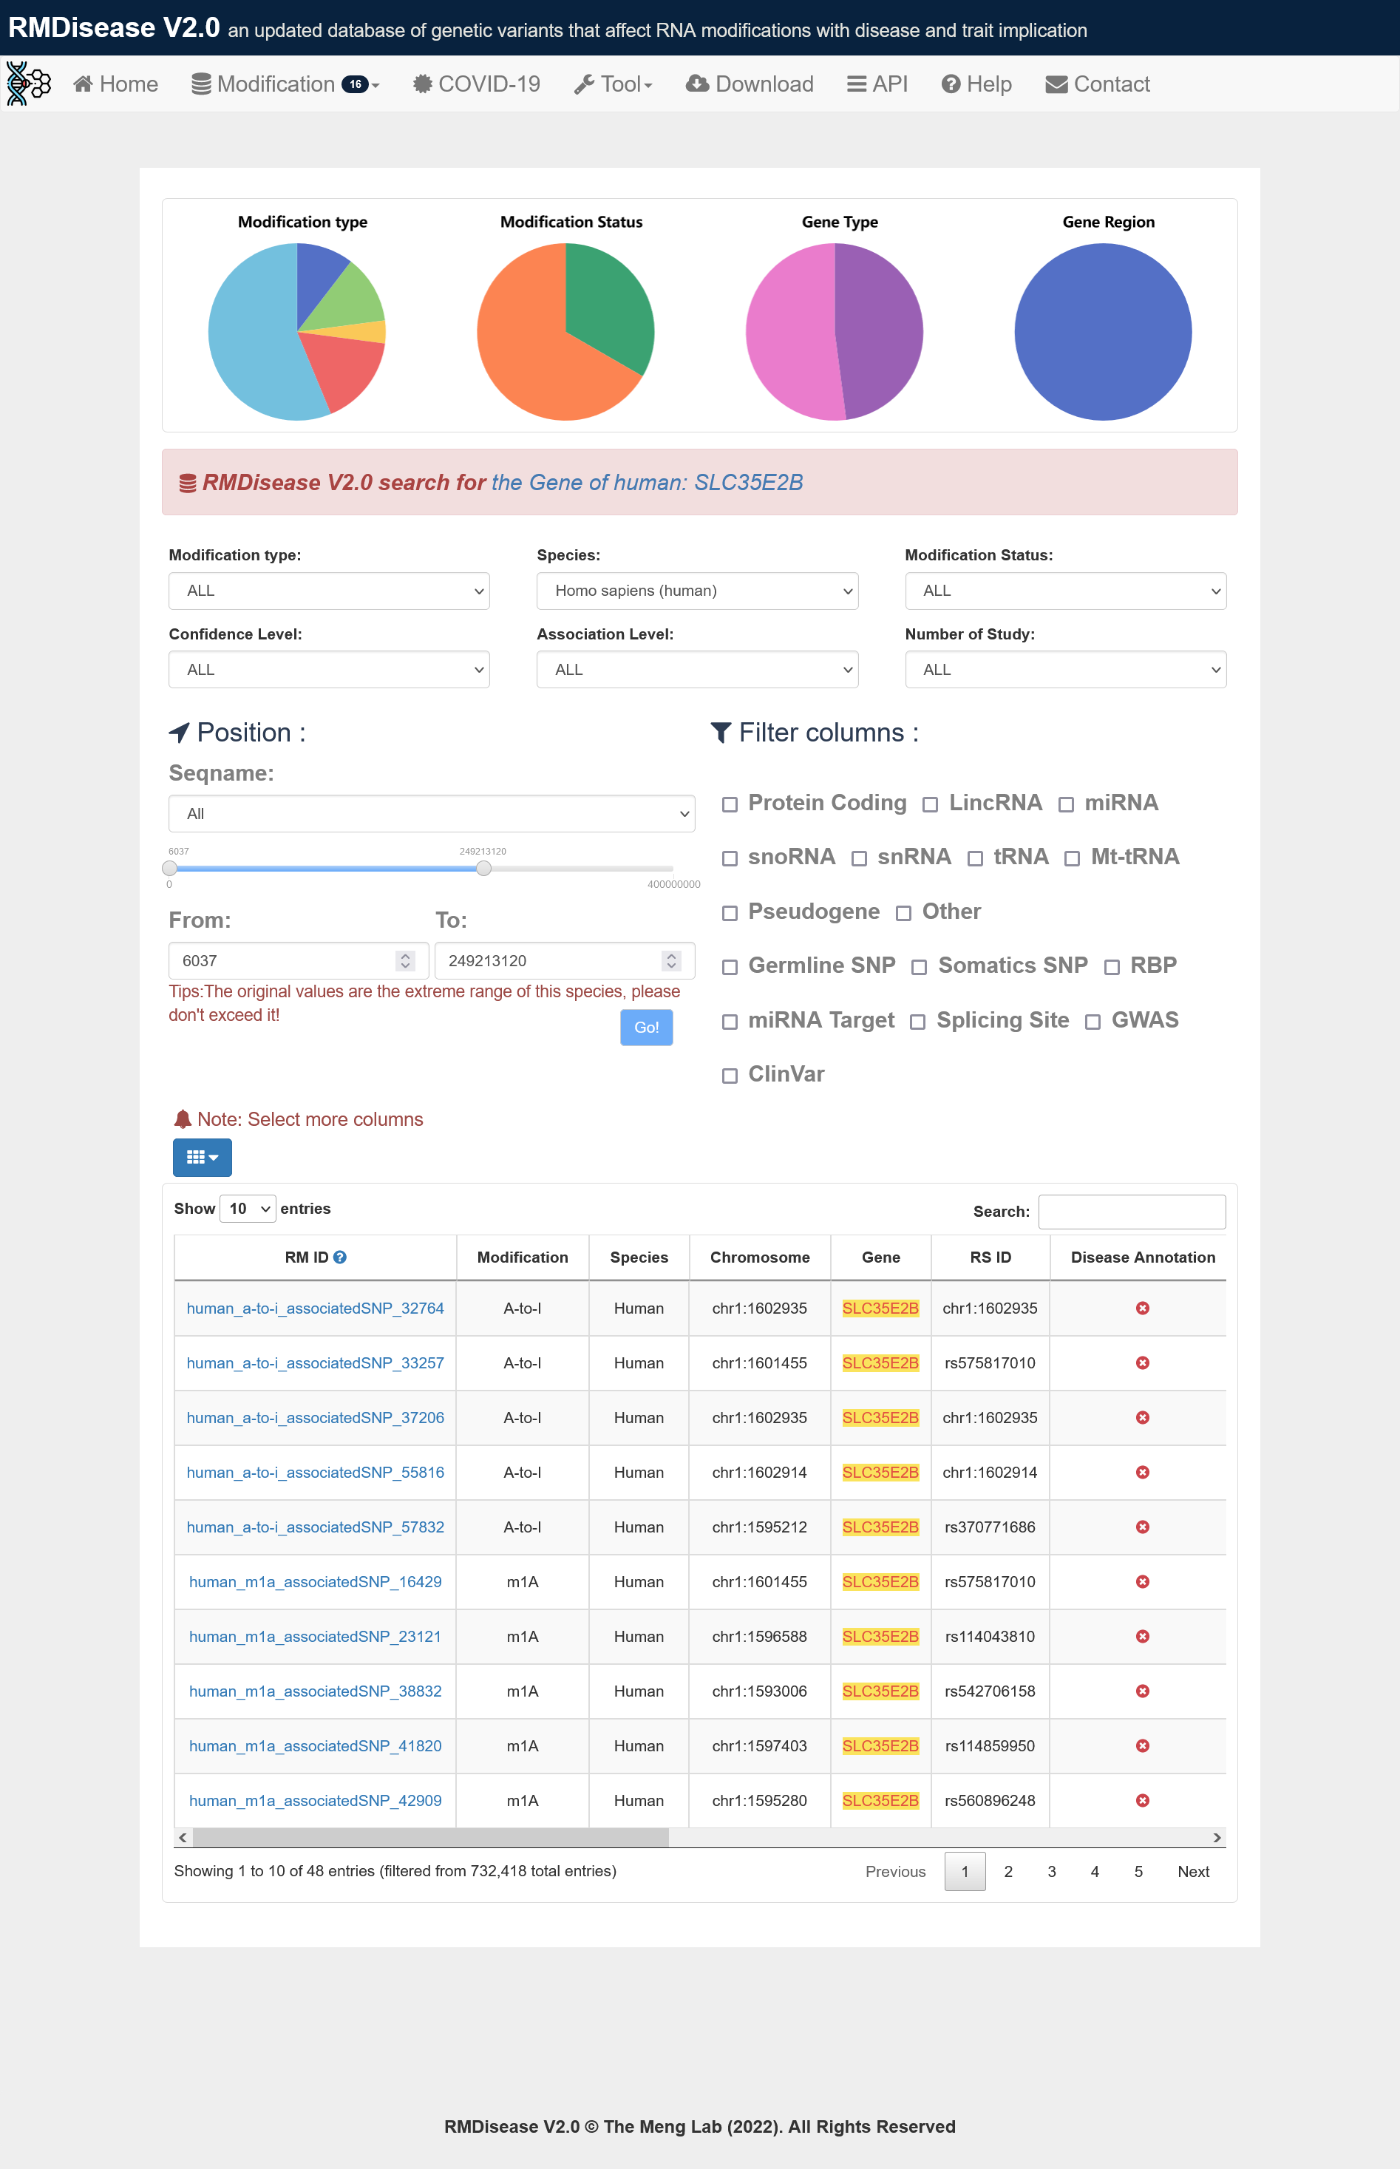Open the Modification menu
Screen dimensions: 1400x2169
click(285, 84)
